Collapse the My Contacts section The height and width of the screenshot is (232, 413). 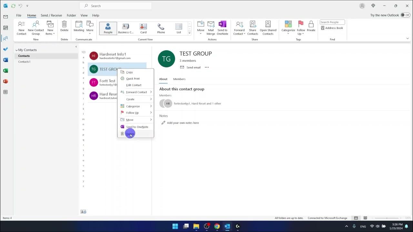coord(16,50)
